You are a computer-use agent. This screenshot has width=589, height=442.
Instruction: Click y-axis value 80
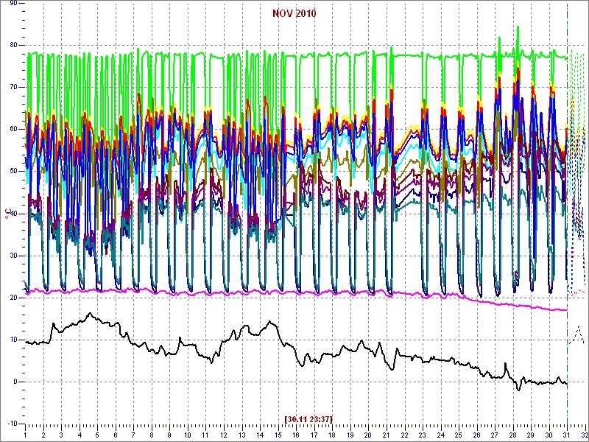pos(13,45)
